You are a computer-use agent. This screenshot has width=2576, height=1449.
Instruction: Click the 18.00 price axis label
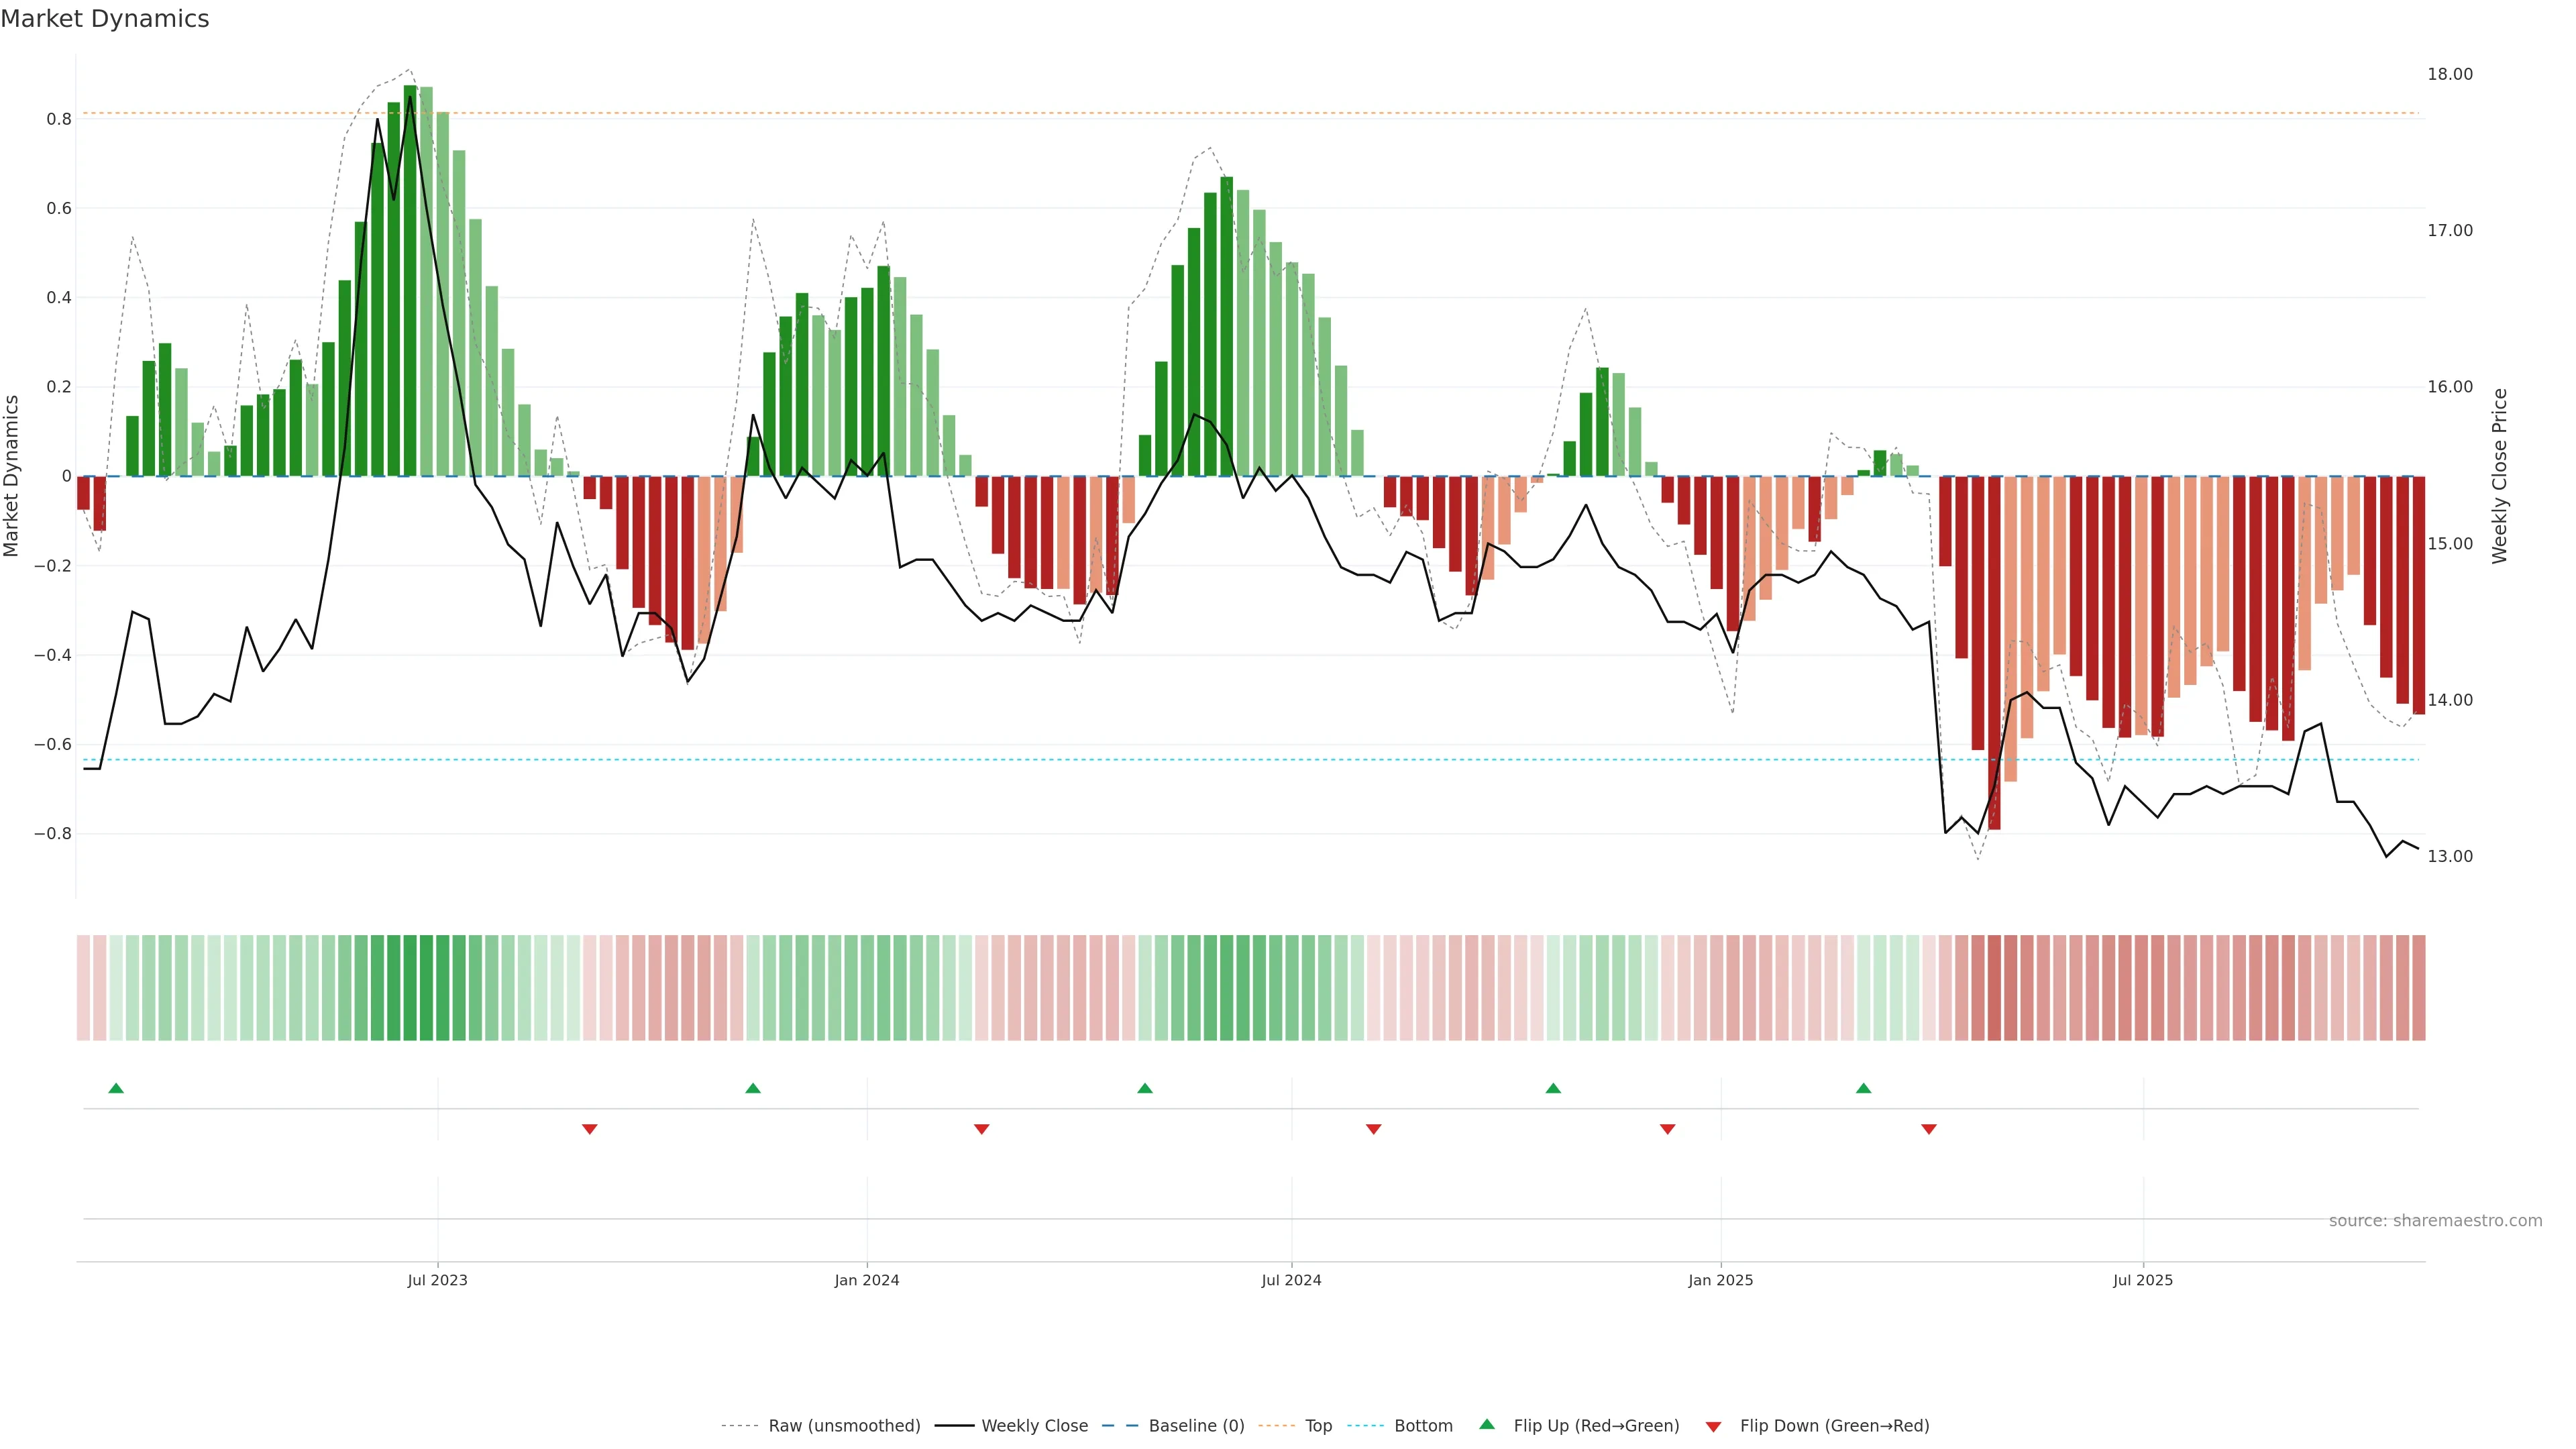(2449, 74)
